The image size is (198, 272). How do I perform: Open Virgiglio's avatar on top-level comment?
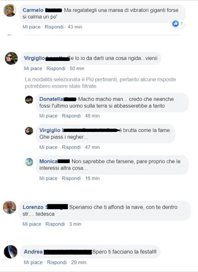point(11,58)
